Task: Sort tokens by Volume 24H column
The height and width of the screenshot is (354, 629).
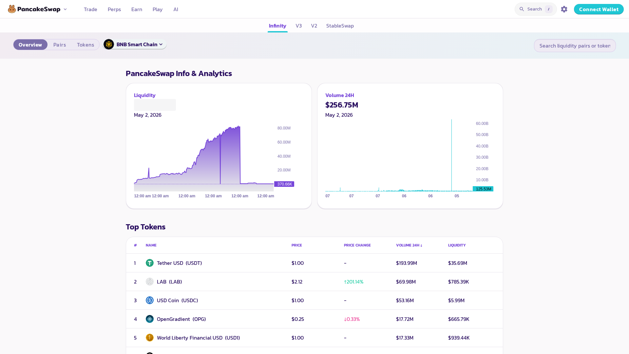Action: 409,245
